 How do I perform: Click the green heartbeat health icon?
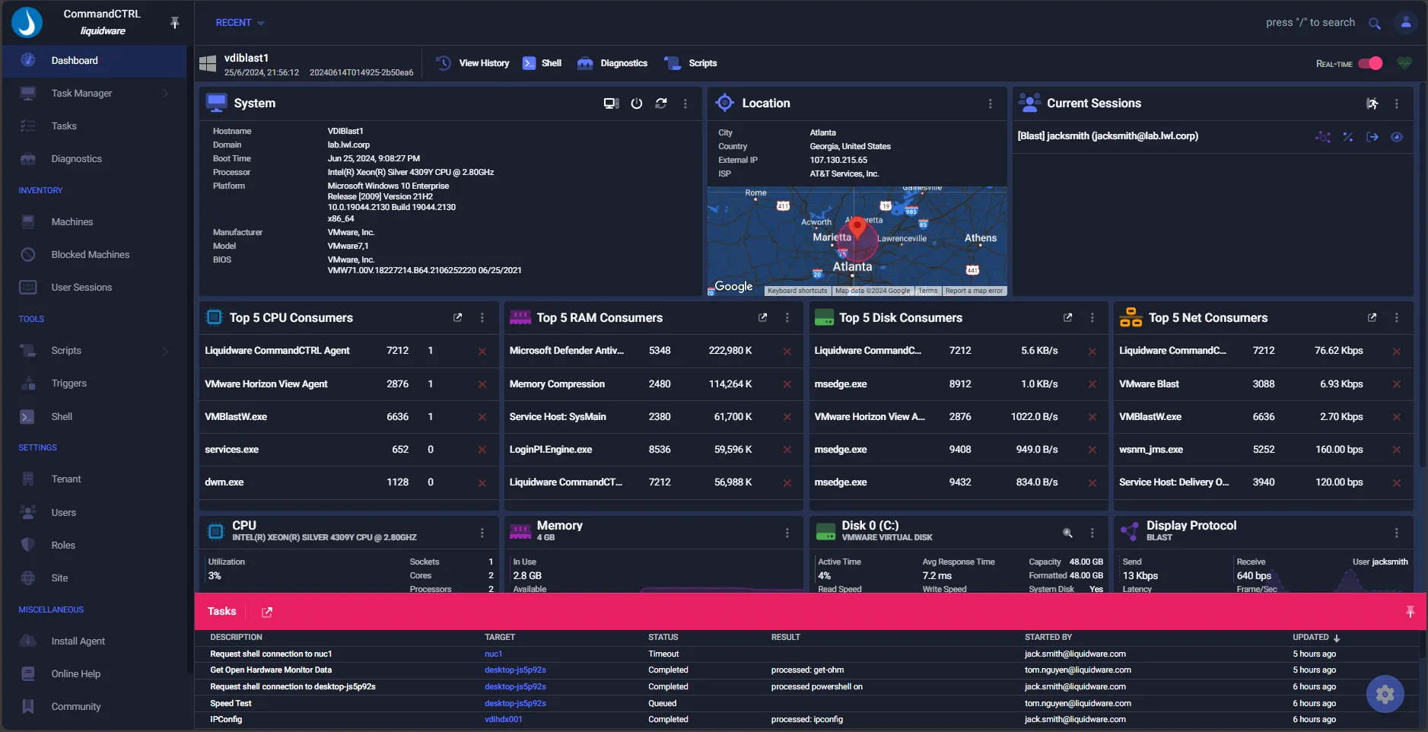[x=1404, y=63]
